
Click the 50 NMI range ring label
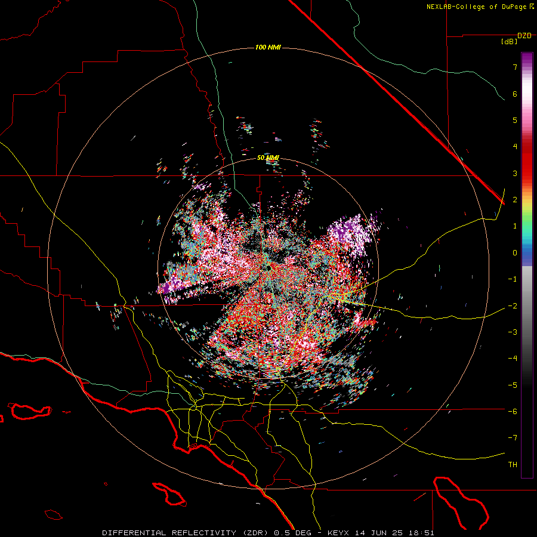tap(268, 158)
